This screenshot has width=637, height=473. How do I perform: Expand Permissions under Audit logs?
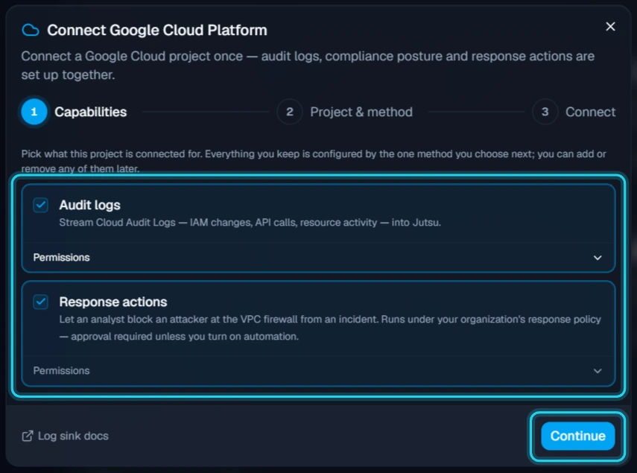[x=318, y=258]
